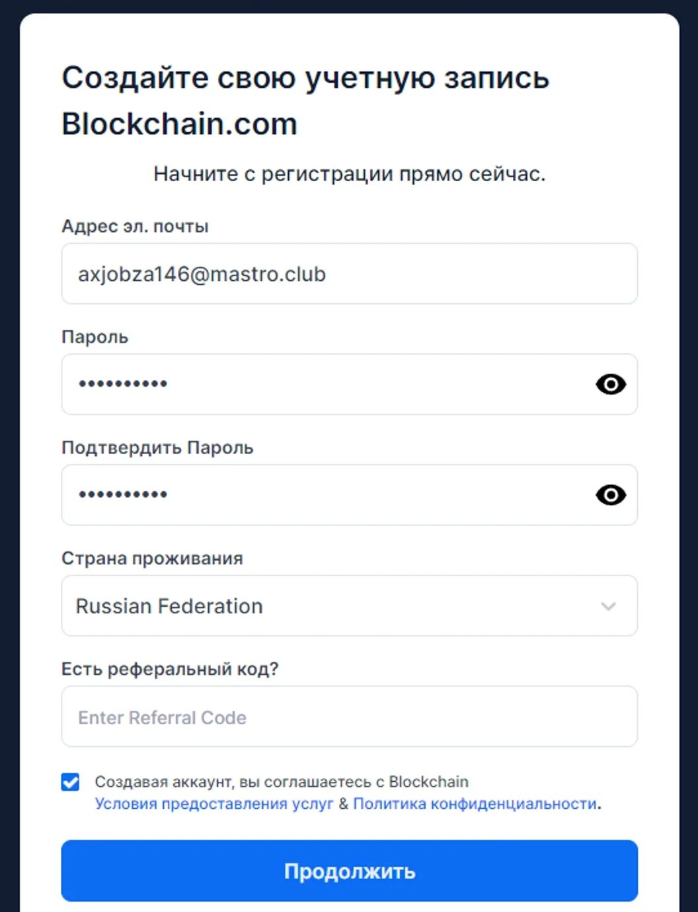Viewport: 698px width, 912px height.
Task: Click the Страна проживания label
Action: click(x=152, y=558)
